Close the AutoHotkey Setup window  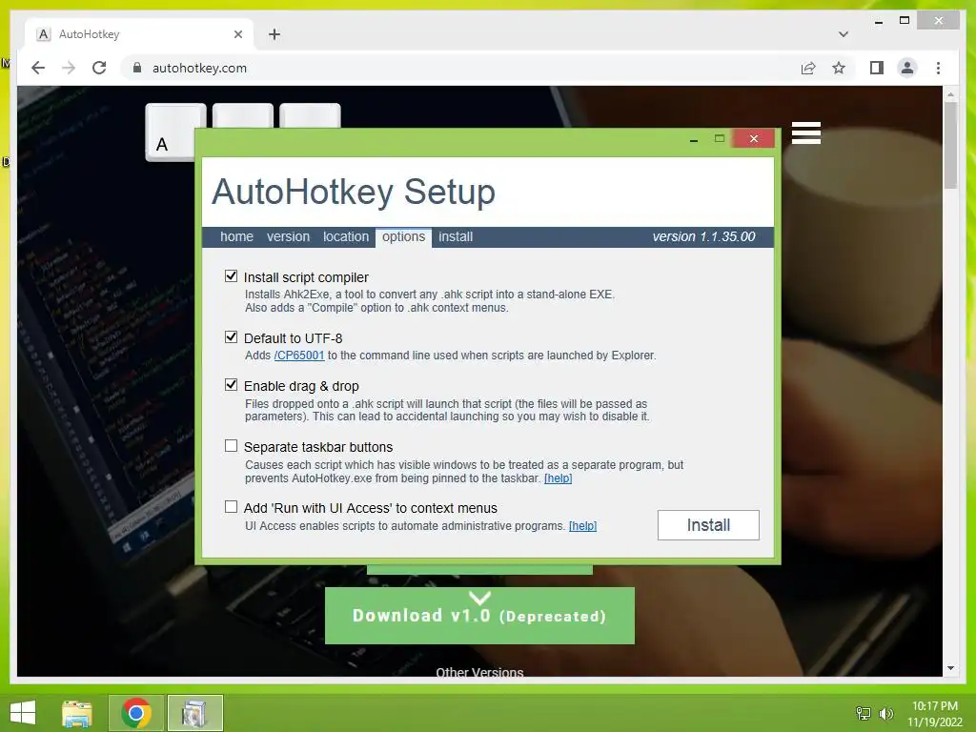click(x=754, y=138)
